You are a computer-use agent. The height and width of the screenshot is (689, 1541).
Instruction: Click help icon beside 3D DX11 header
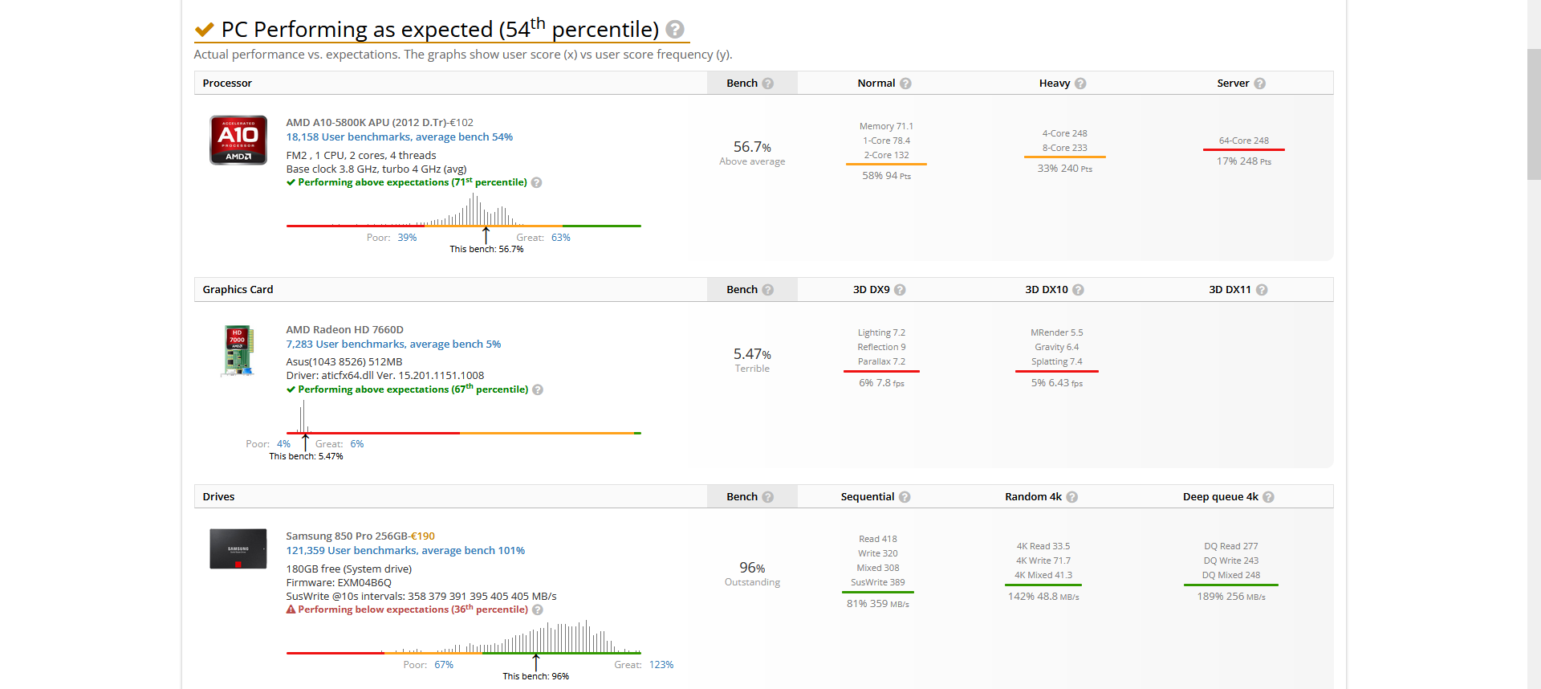(x=1262, y=290)
